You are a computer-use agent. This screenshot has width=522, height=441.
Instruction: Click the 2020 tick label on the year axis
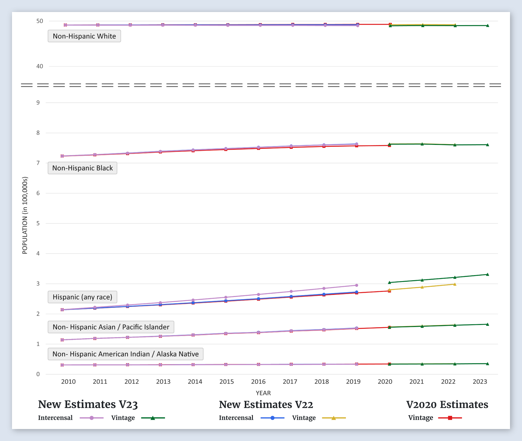[385, 382]
